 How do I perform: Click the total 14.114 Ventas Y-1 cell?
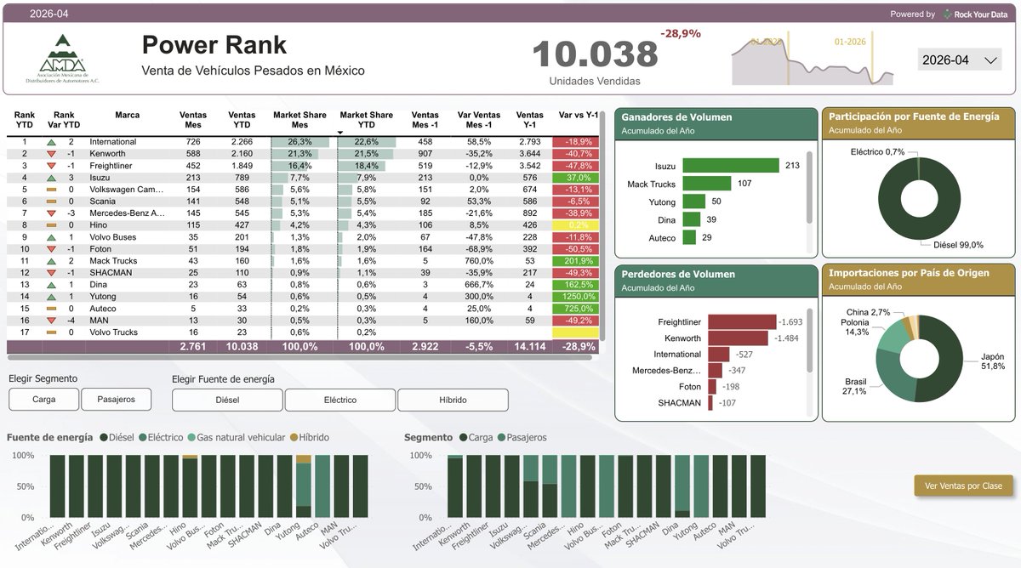pos(529,347)
